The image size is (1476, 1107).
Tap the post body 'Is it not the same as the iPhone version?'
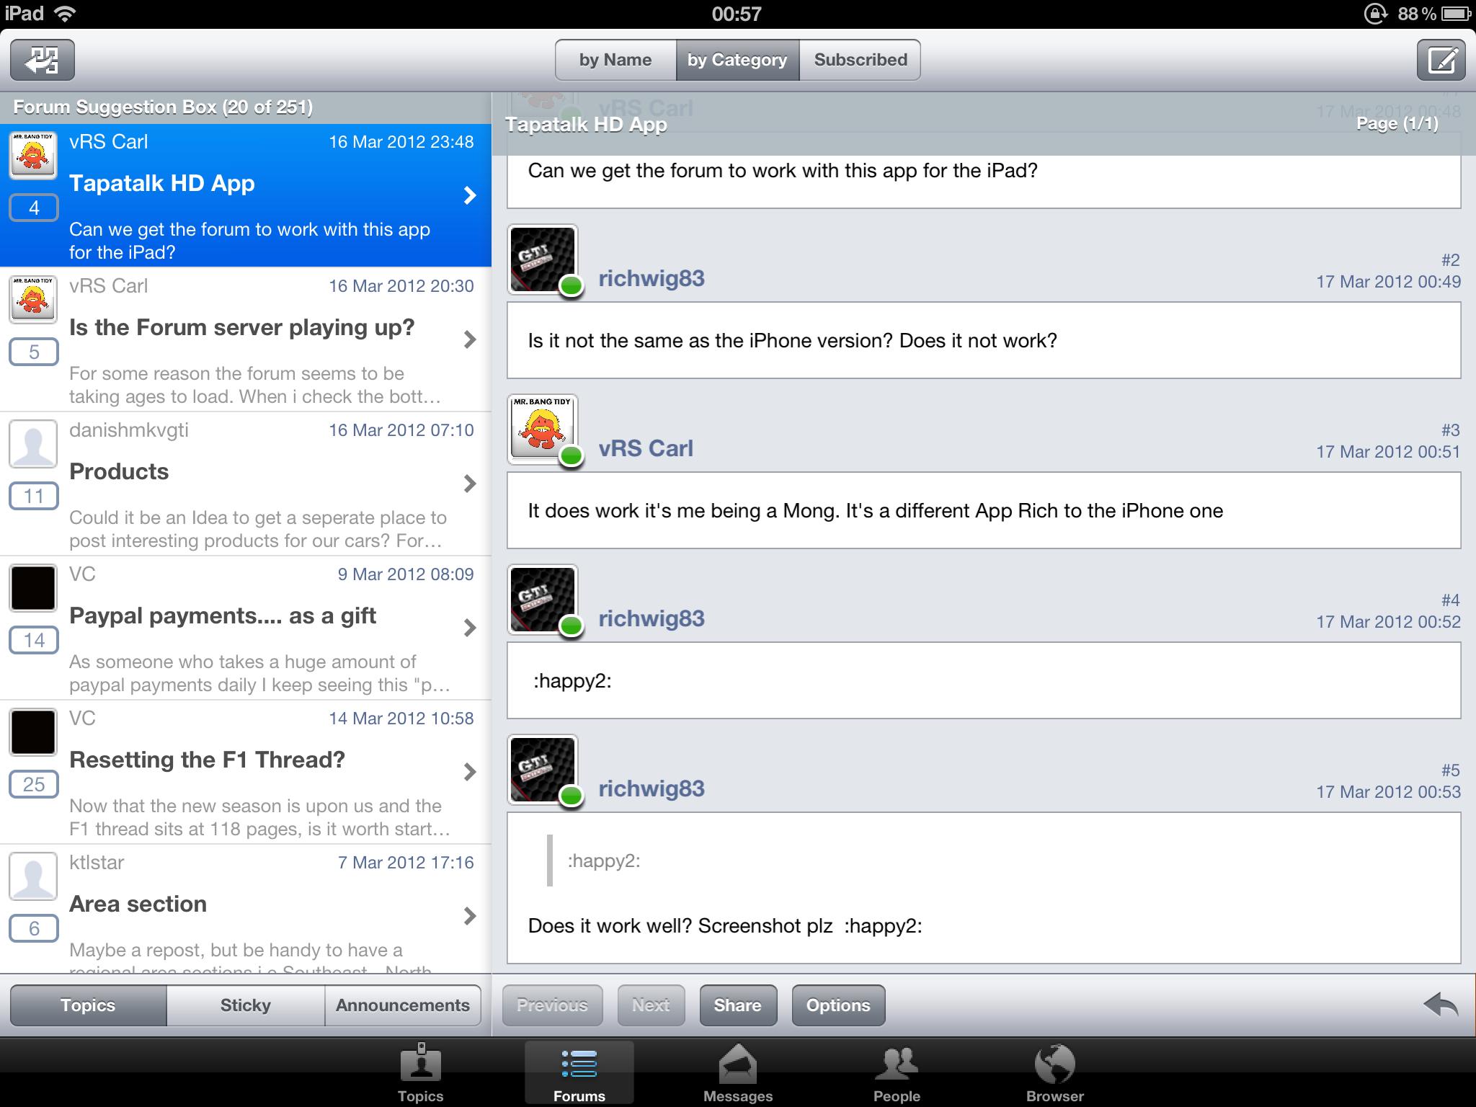[984, 340]
